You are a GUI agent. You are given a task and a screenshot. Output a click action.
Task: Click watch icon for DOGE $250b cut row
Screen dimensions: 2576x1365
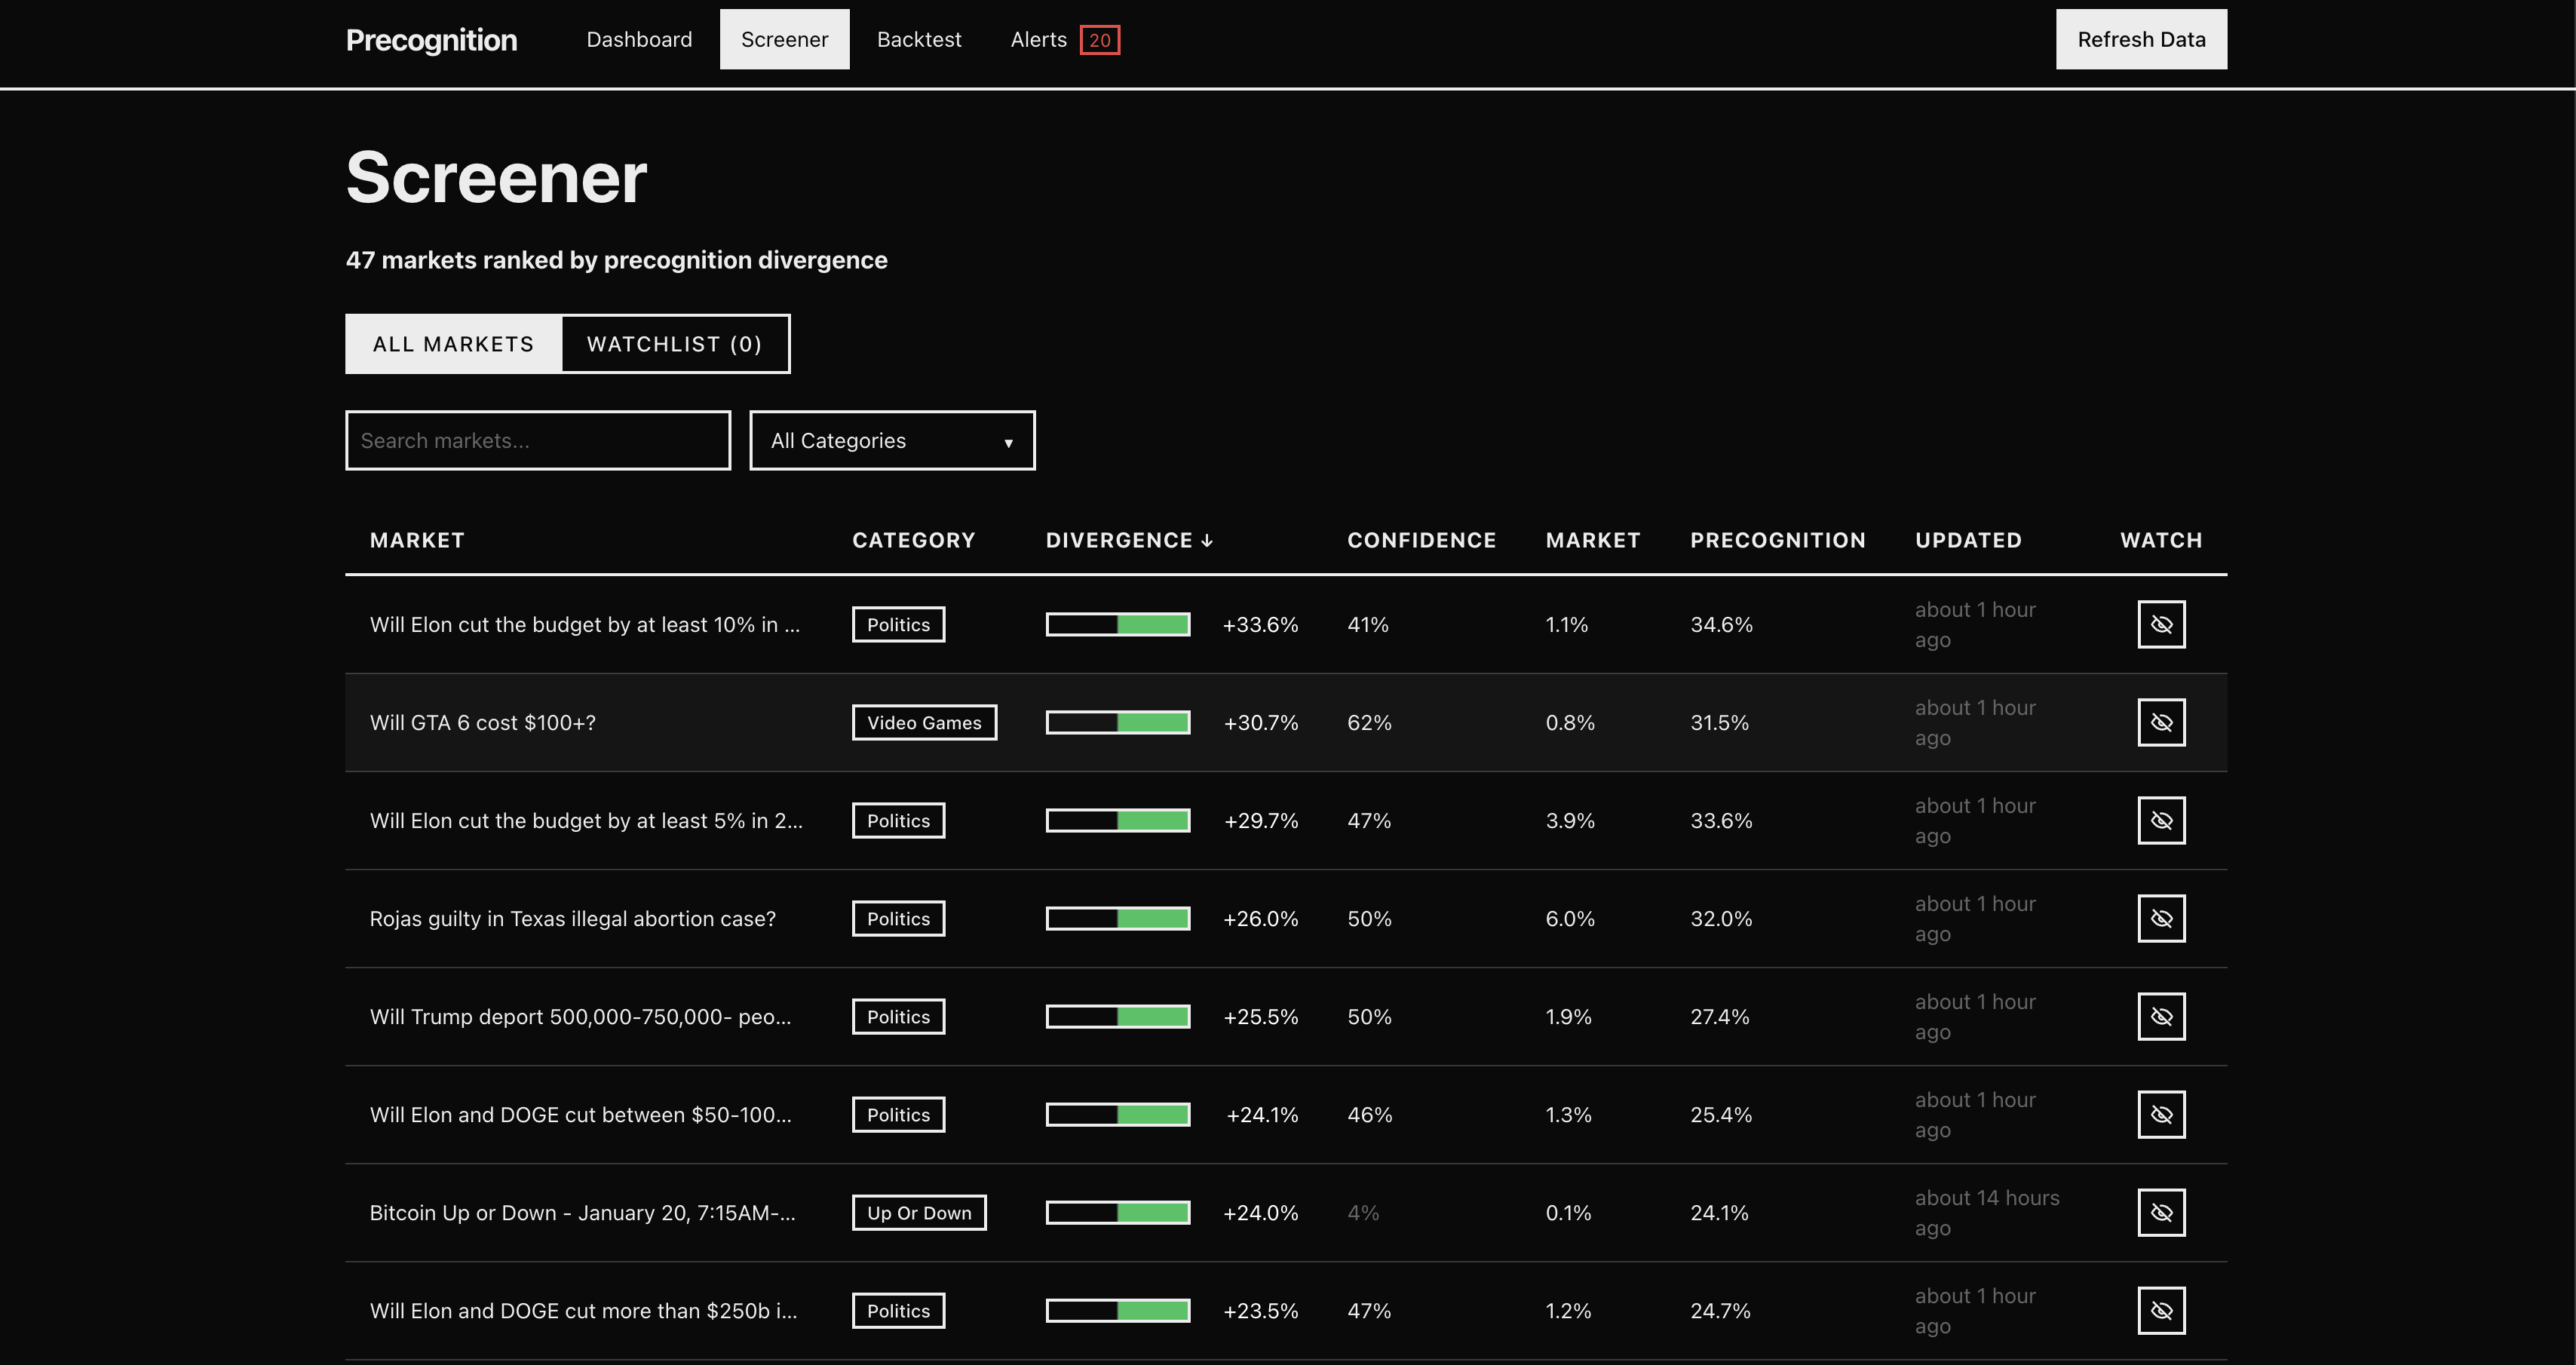tap(2161, 1310)
